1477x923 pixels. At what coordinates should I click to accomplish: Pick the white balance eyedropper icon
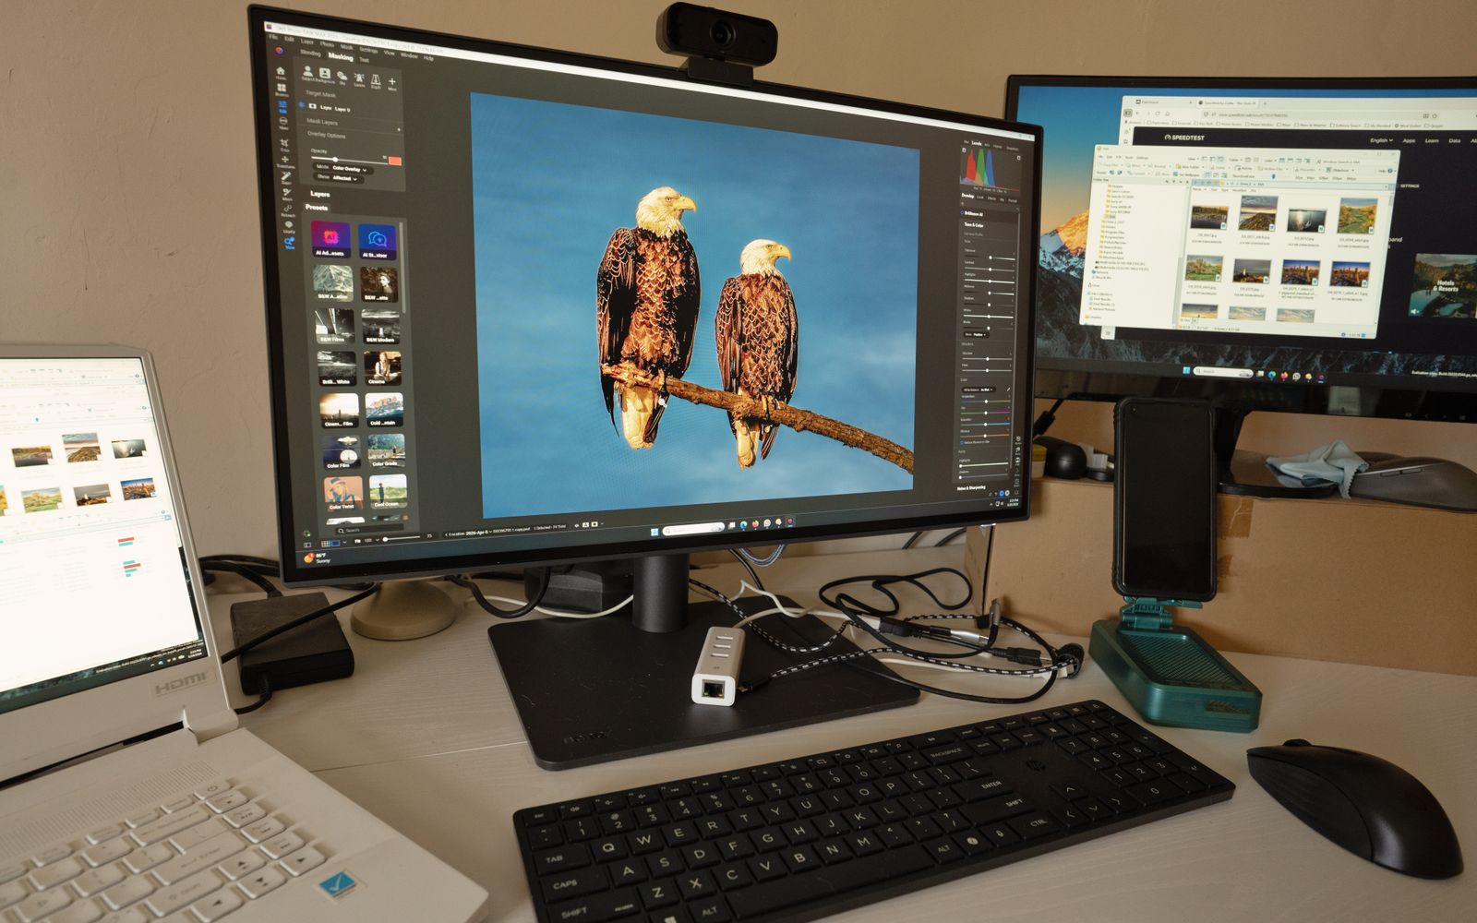(x=1008, y=390)
